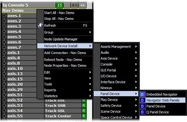Open the Interface Device submenu
The width and height of the screenshot is (187, 122).
click(116, 82)
